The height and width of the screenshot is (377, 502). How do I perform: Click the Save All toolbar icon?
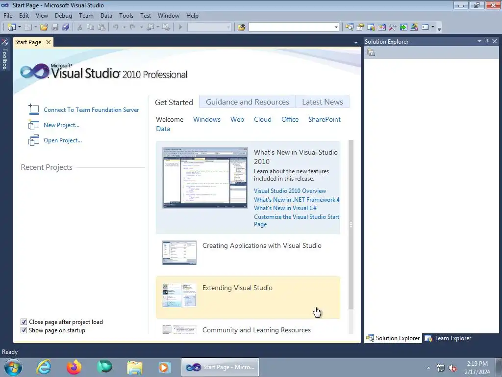tap(66, 27)
